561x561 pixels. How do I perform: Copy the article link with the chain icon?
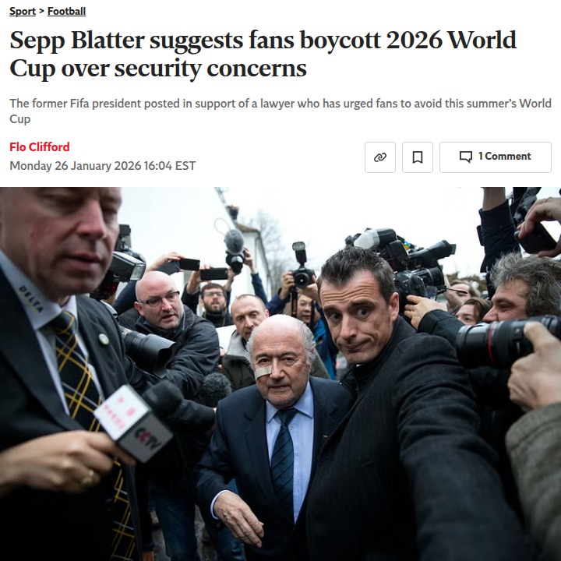(x=380, y=157)
